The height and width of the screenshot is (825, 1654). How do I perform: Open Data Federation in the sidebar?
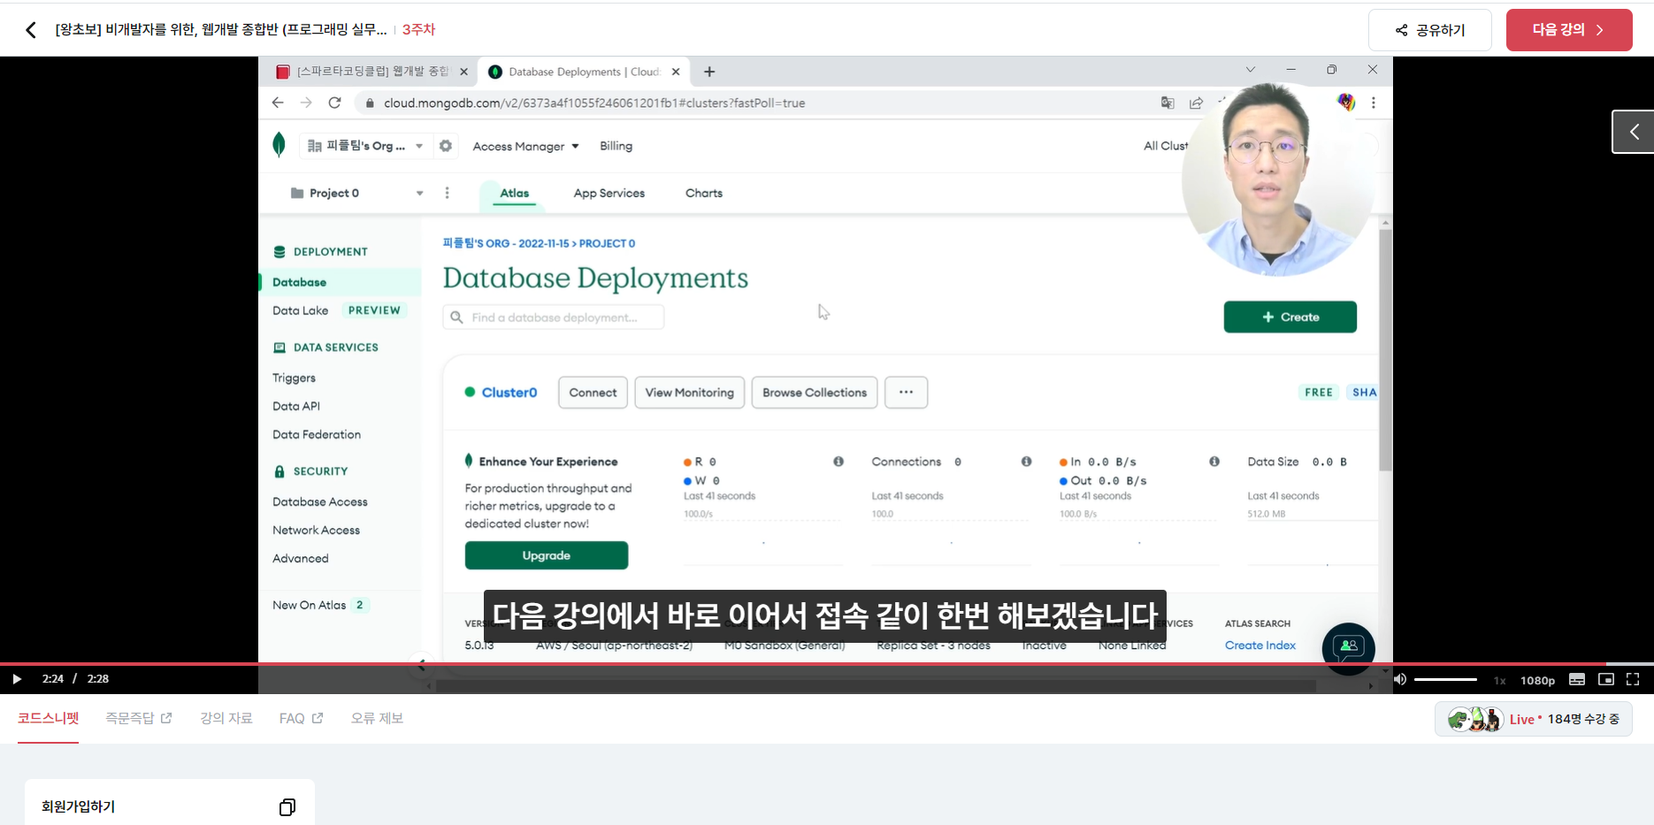pyautogui.click(x=317, y=434)
